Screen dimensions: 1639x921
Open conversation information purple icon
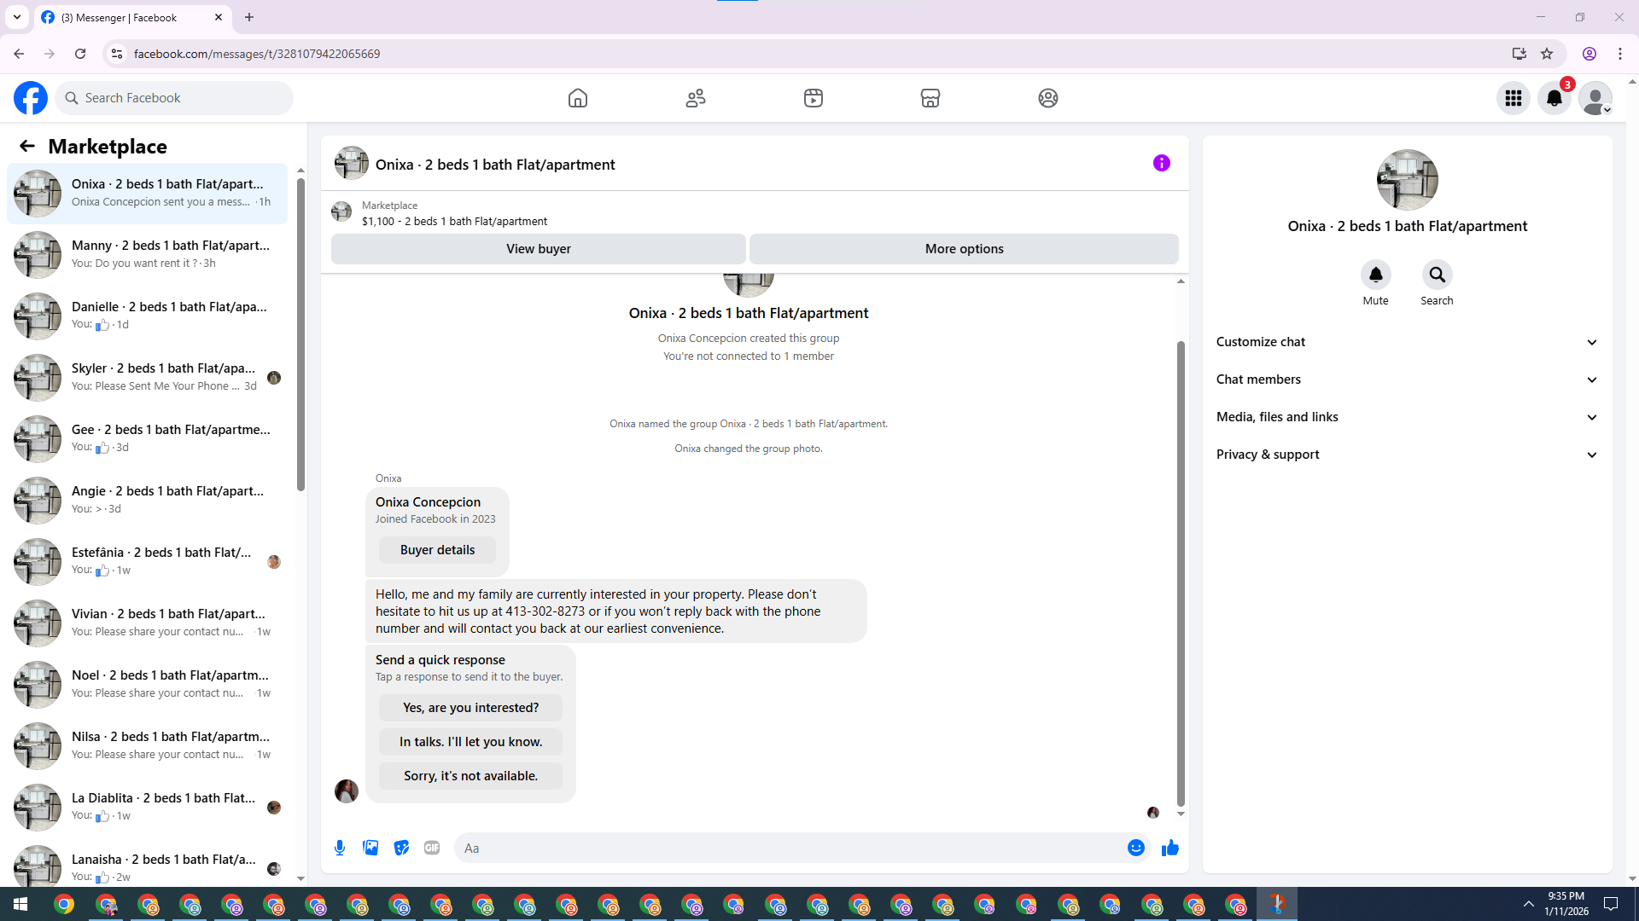coord(1162,163)
